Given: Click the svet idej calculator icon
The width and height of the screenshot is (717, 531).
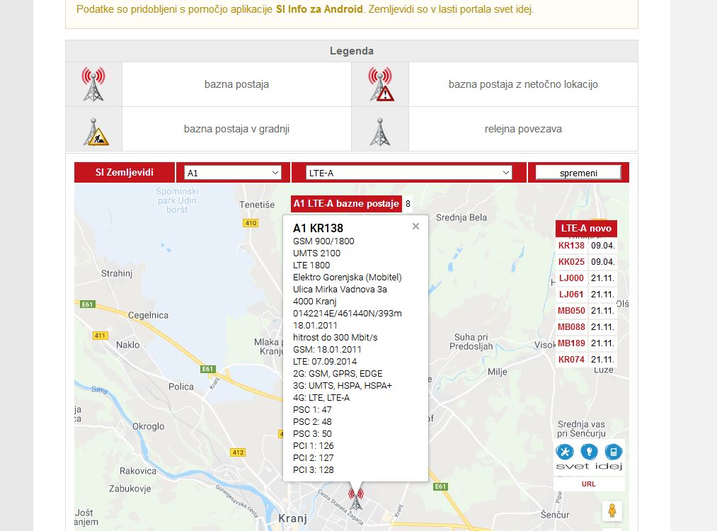Looking at the screenshot, I should click(x=613, y=452).
